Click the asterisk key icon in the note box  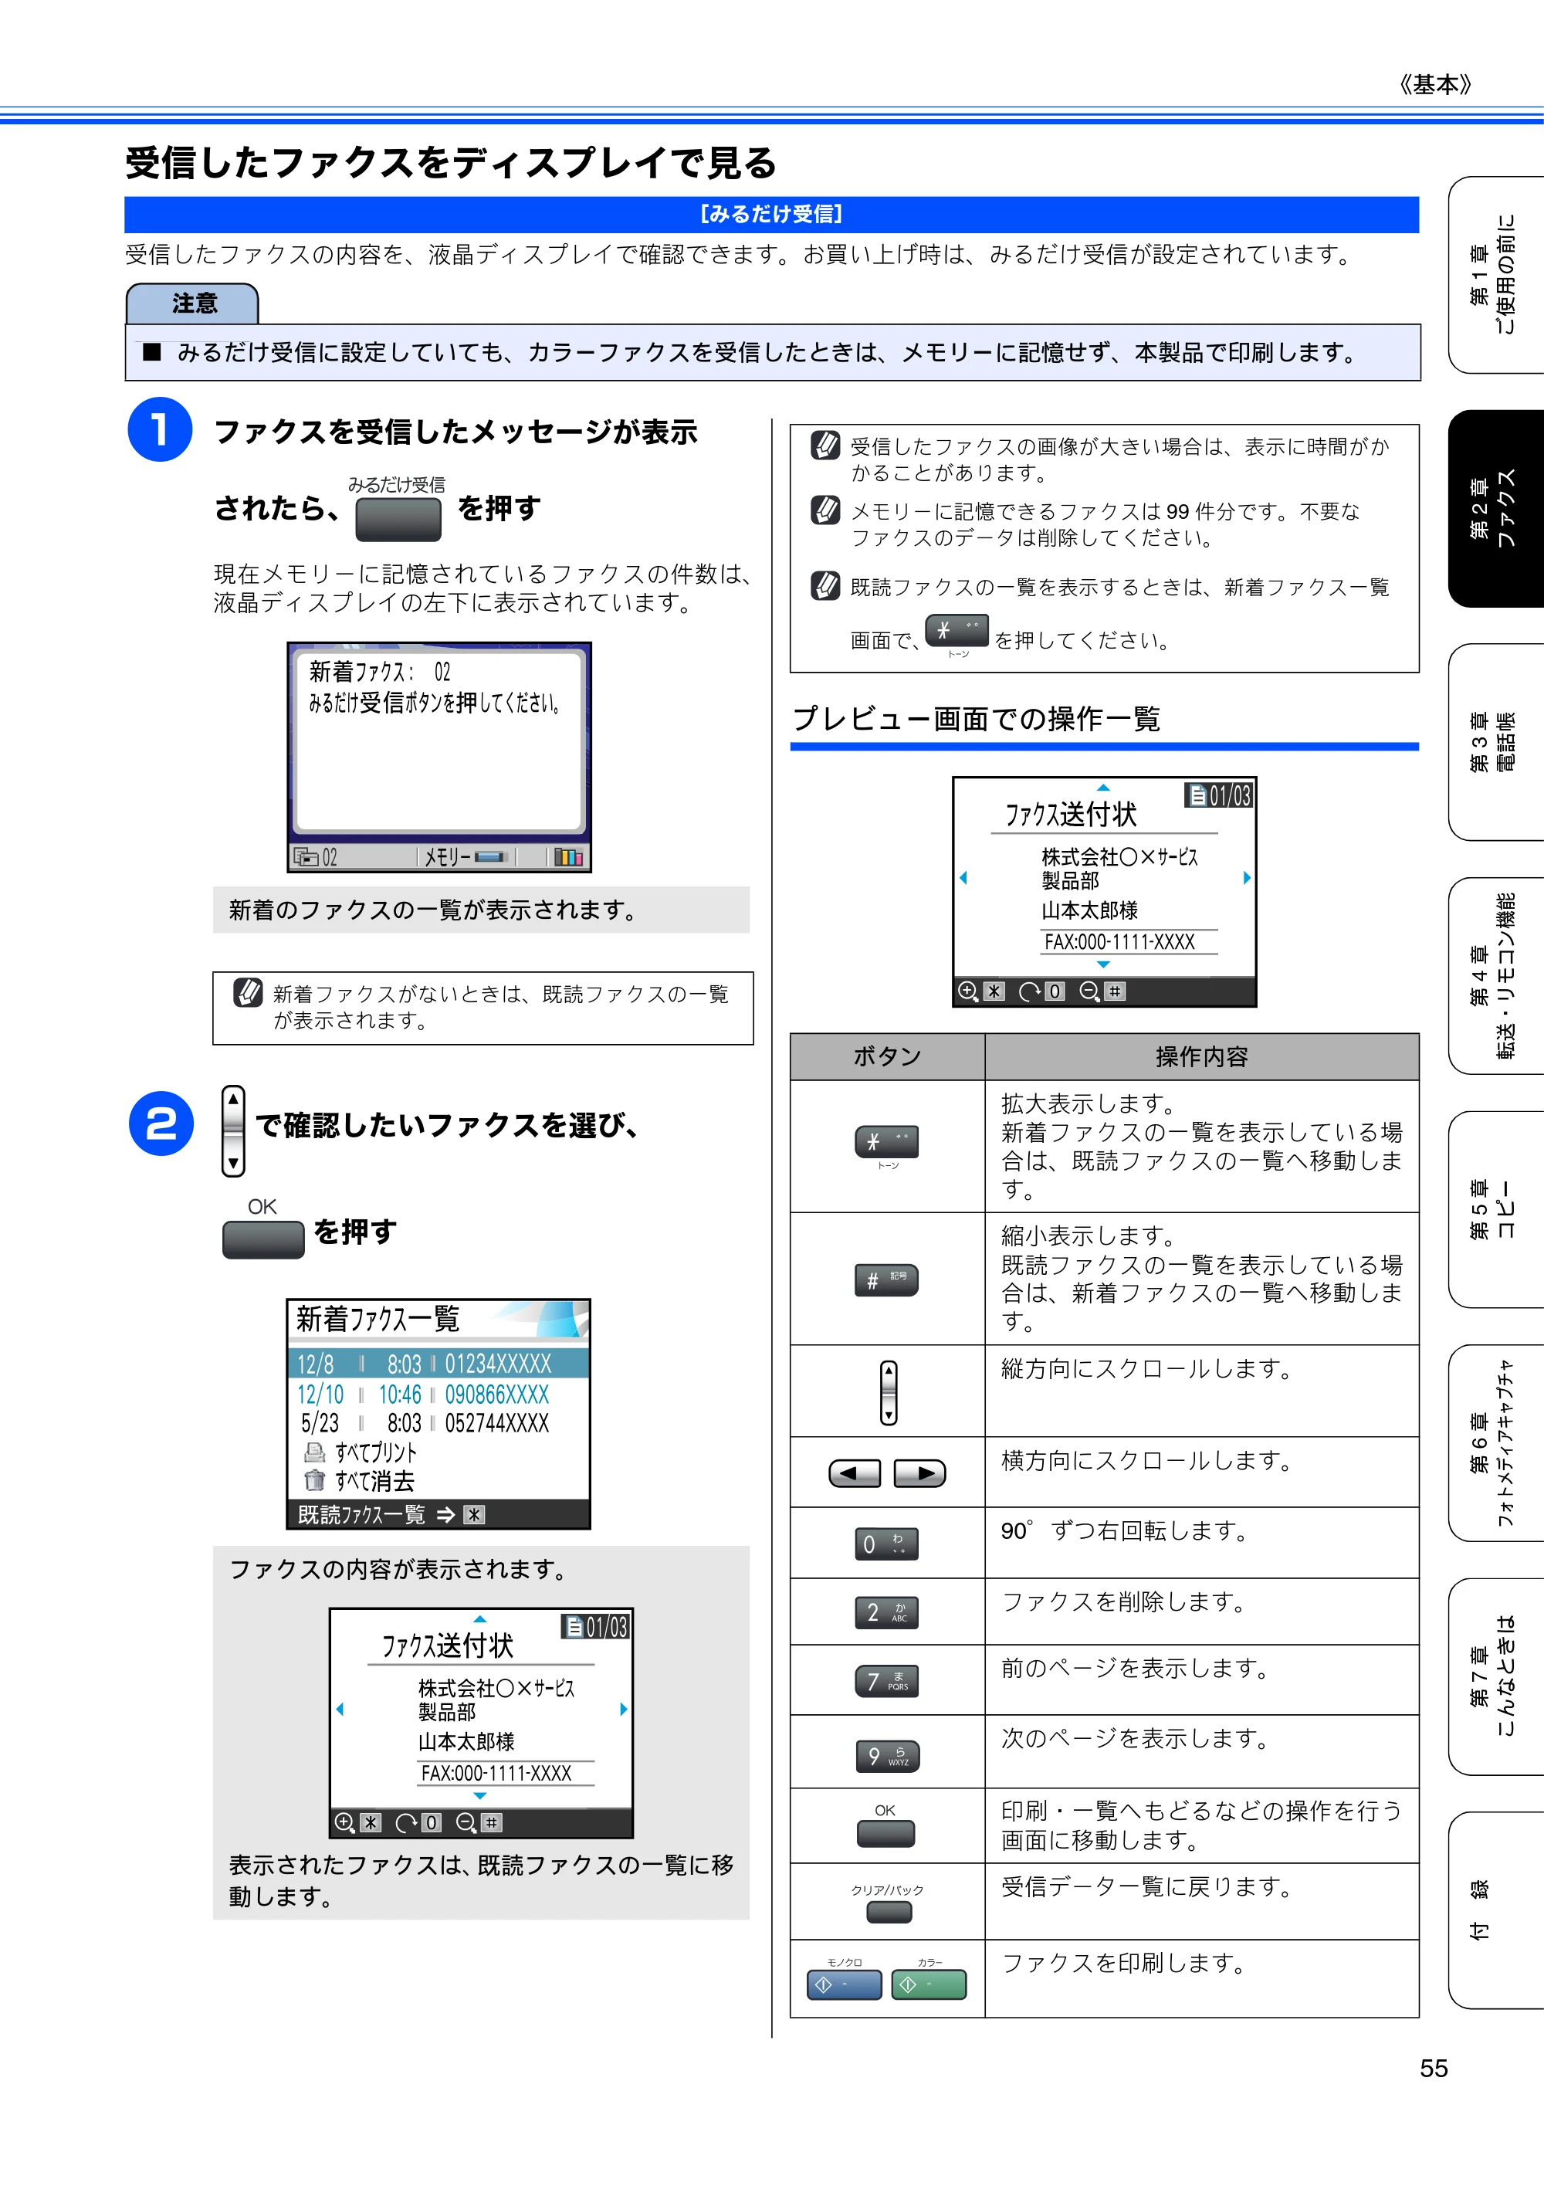pyautogui.click(x=957, y=630)
